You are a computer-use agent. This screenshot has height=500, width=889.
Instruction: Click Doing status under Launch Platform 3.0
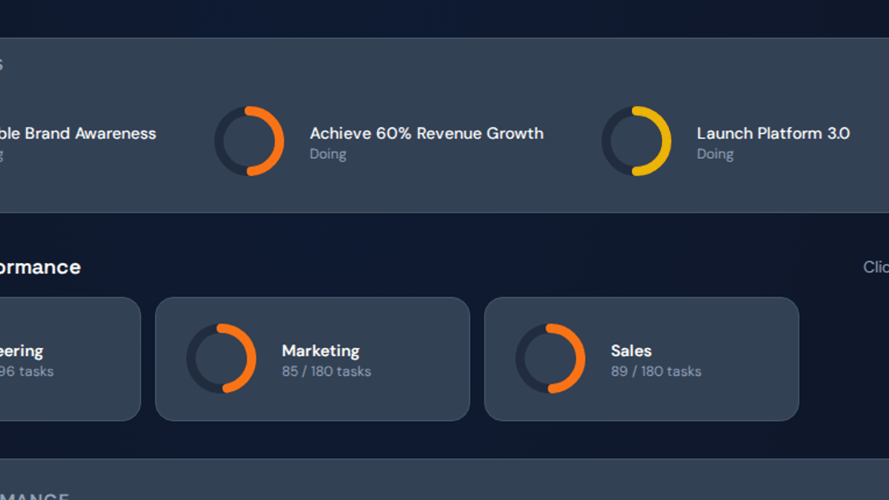[x=715, y=154]
